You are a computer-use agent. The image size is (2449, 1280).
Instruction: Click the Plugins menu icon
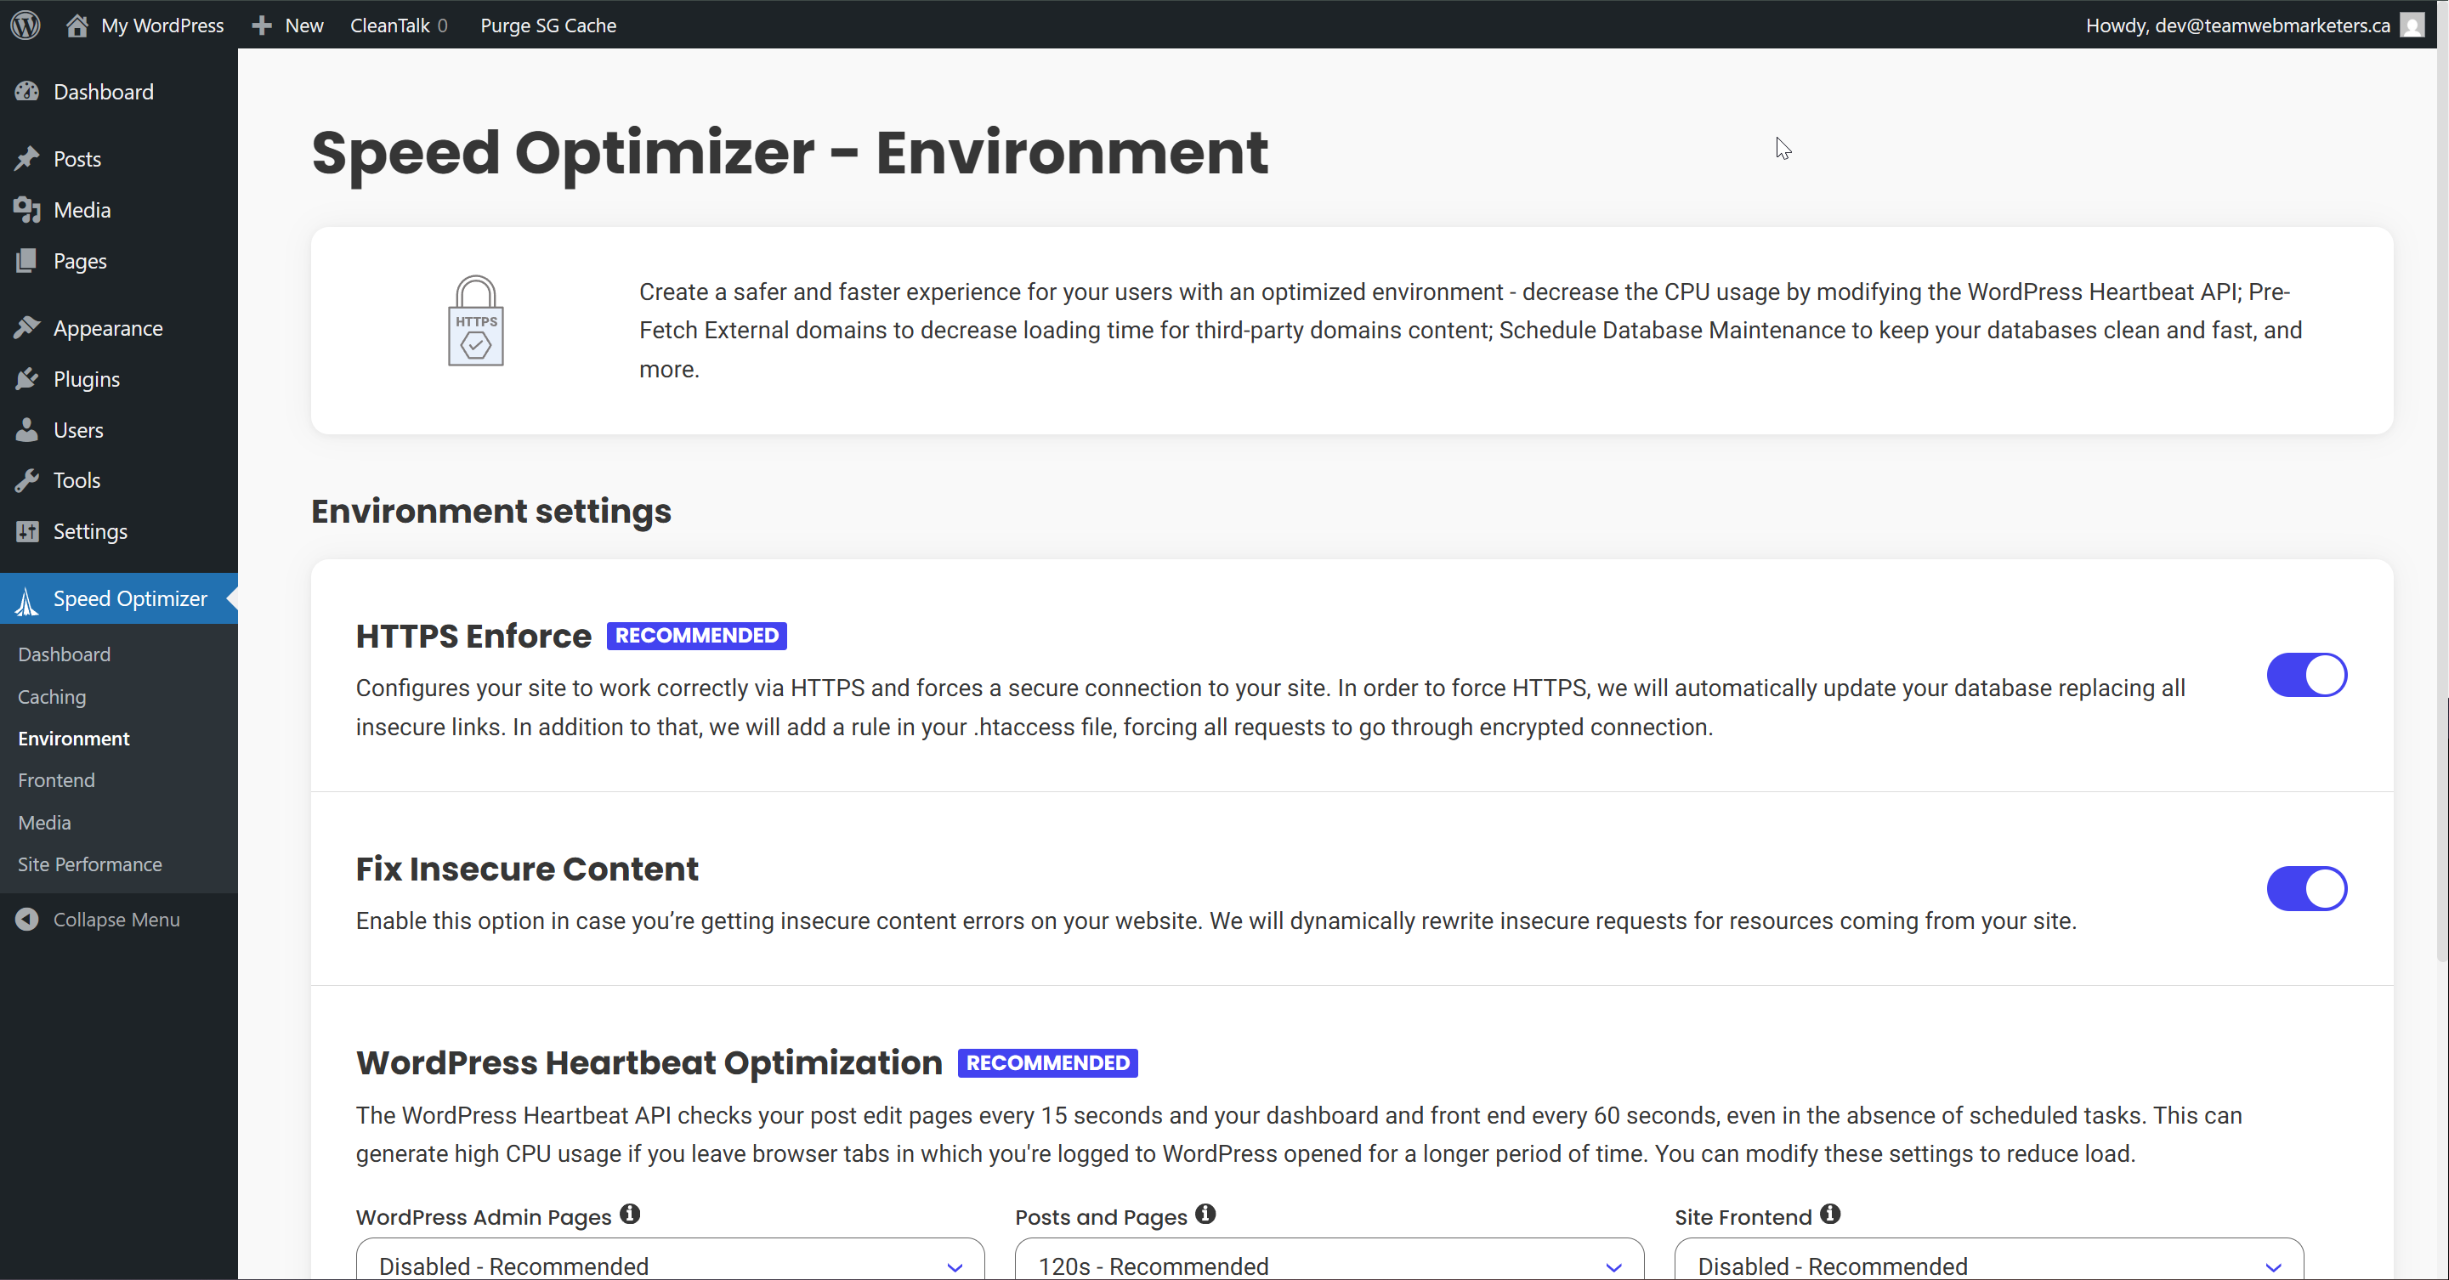click(x=26, y=378)
